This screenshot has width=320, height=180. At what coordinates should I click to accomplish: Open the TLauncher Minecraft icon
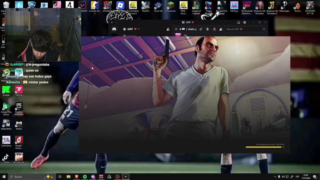pos(171,7)
